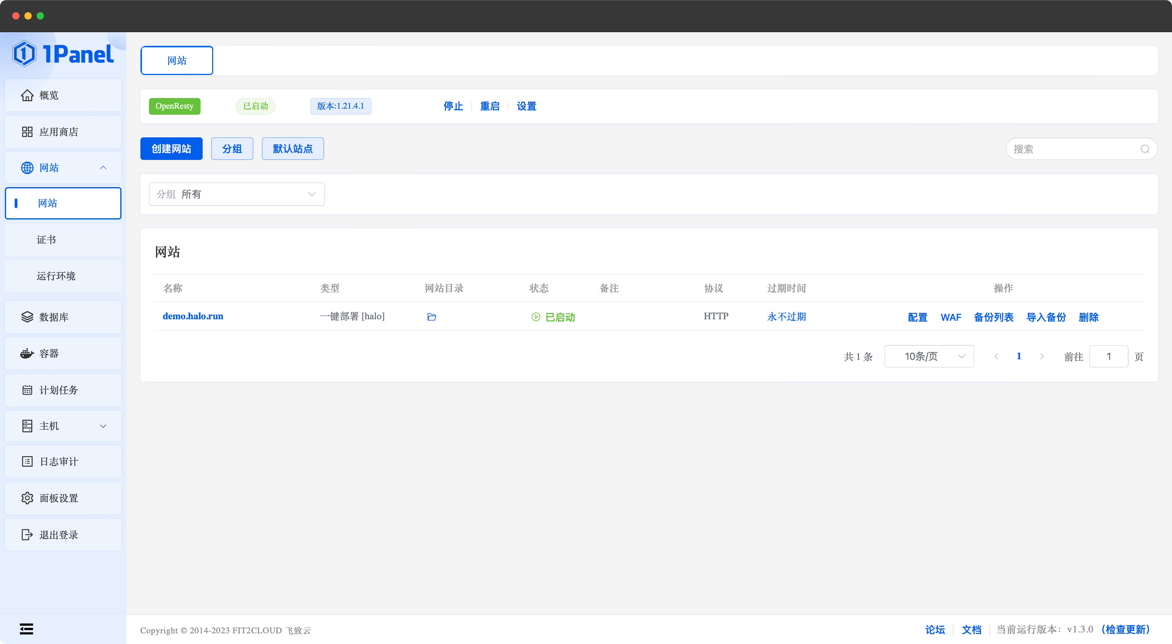Click the 日志审计 list icon

tap(27, 461)
